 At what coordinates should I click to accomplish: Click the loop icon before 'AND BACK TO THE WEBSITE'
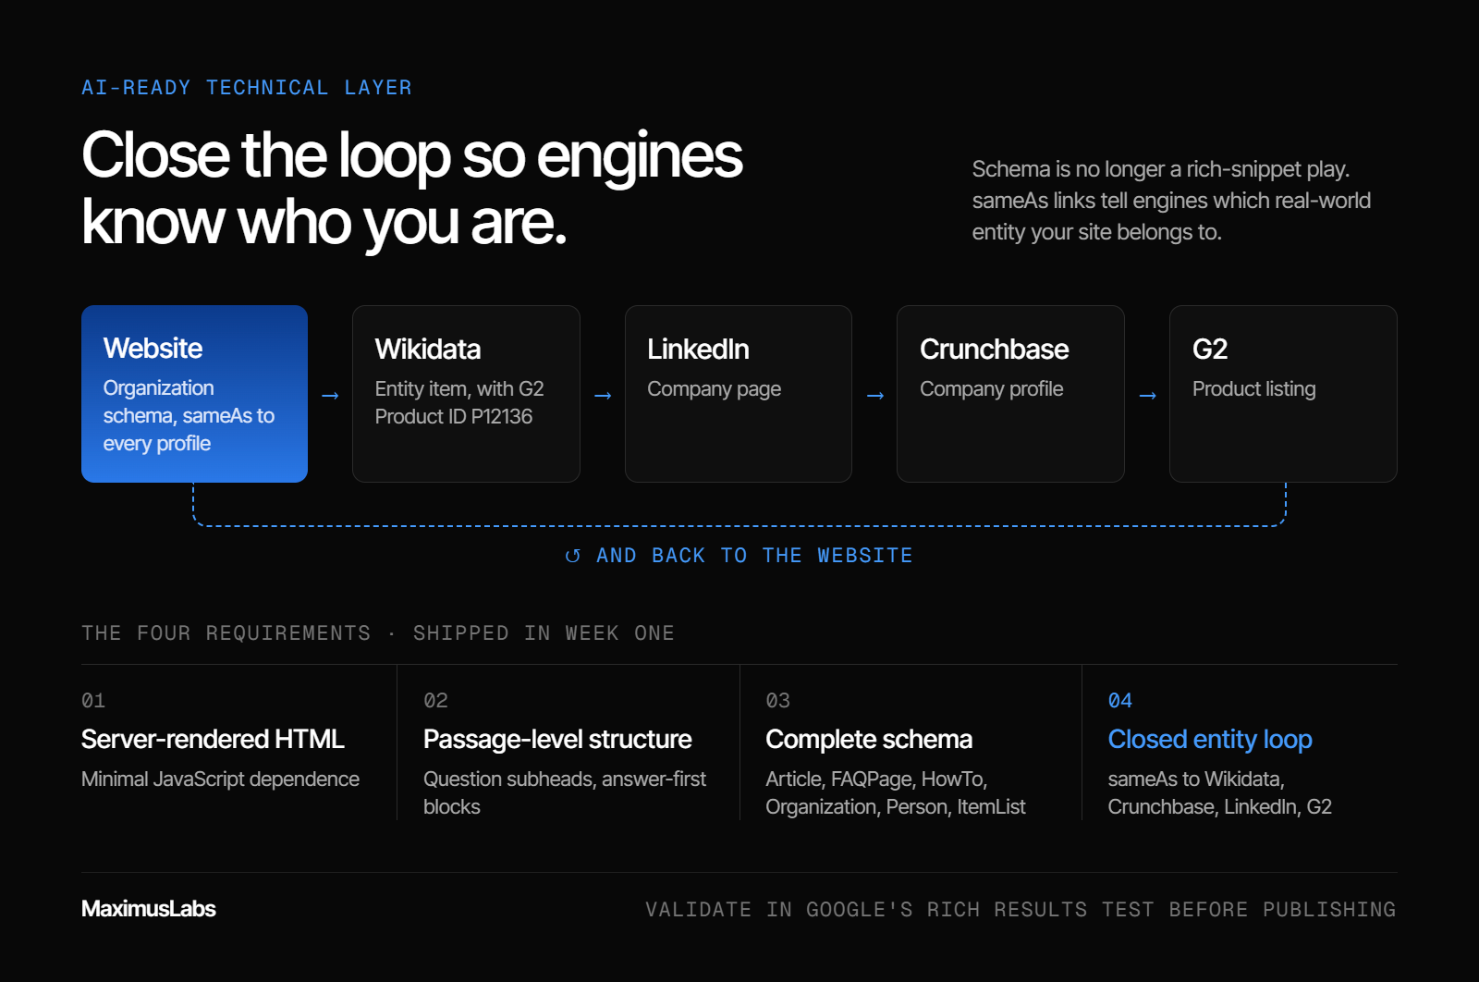573,556
